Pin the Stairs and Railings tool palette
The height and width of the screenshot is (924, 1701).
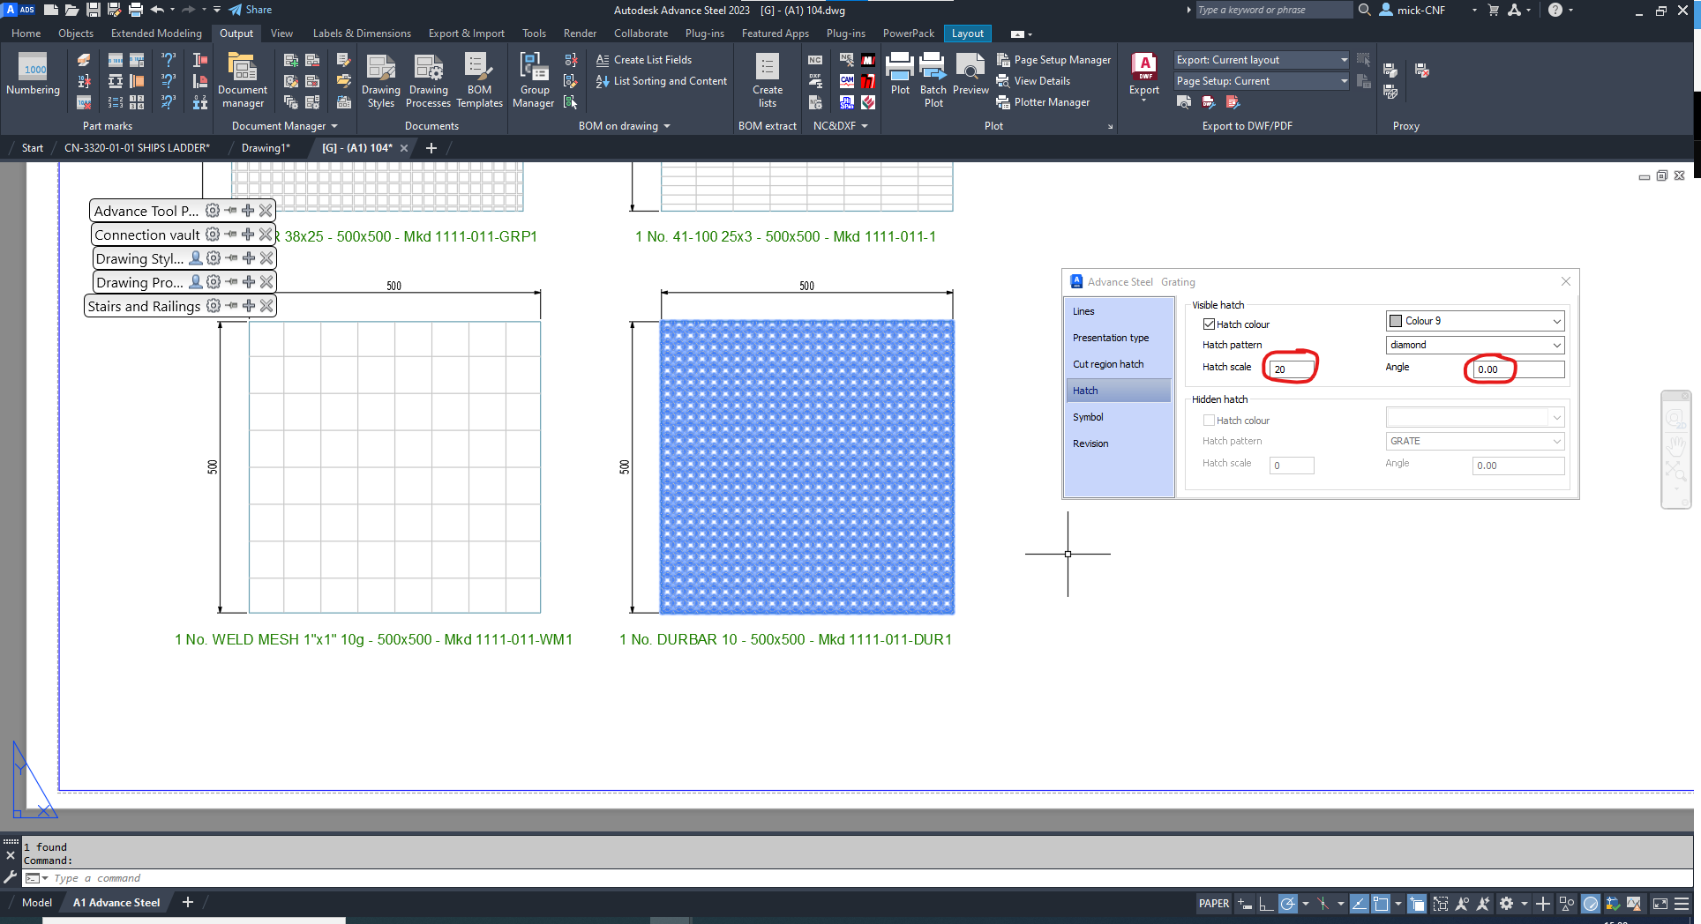(x=230, y=306)
